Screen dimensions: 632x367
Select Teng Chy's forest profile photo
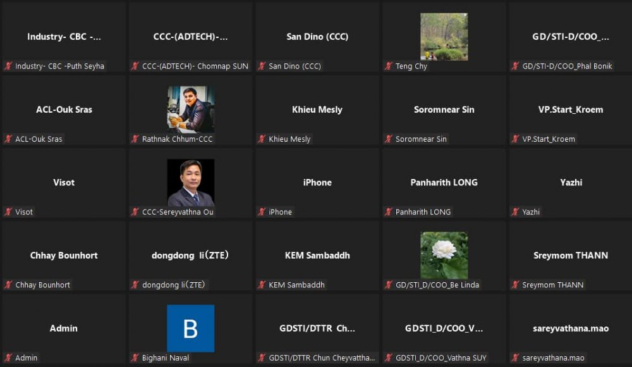click(444, 37)
